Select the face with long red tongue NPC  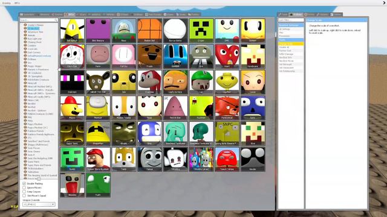pos(73,185)
